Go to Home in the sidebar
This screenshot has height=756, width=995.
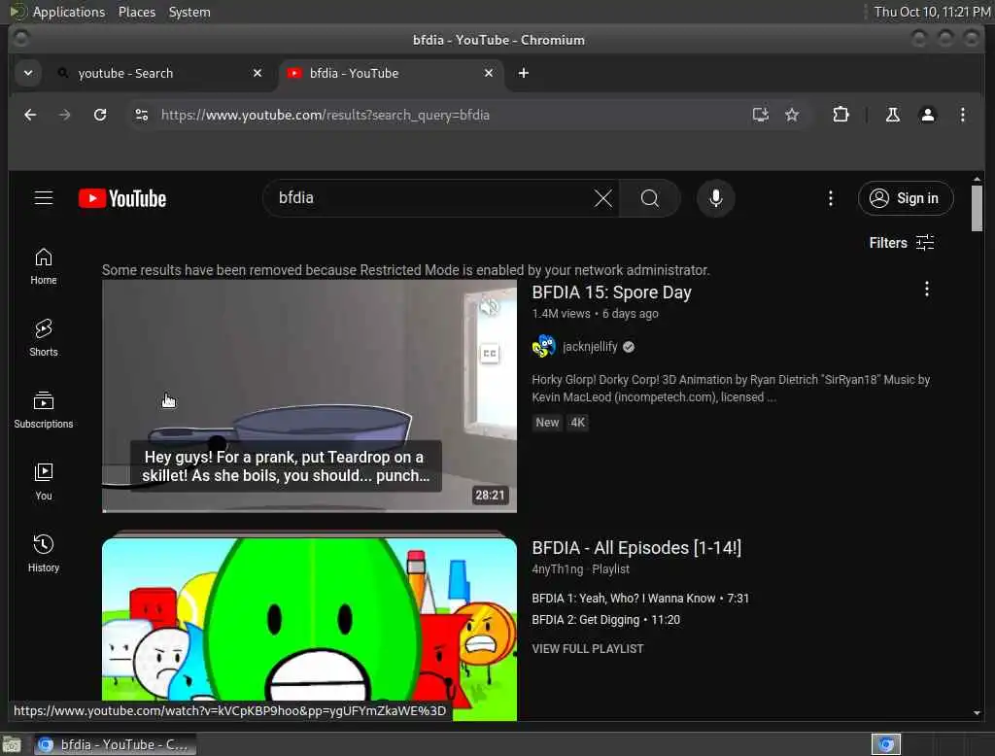43,266
